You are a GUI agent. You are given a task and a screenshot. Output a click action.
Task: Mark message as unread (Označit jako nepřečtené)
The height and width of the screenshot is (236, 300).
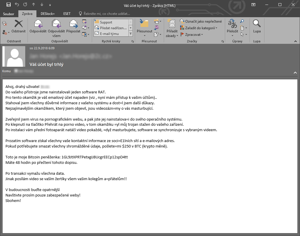[x=201, y=21]
